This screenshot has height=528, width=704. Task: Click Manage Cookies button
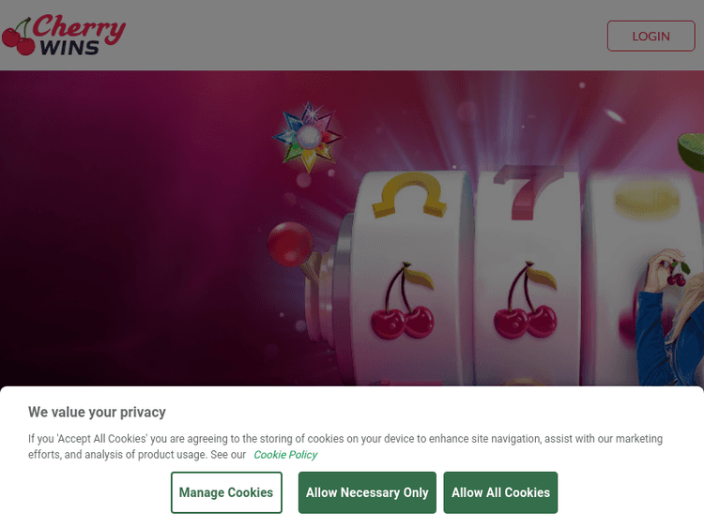tap(226, 492)
